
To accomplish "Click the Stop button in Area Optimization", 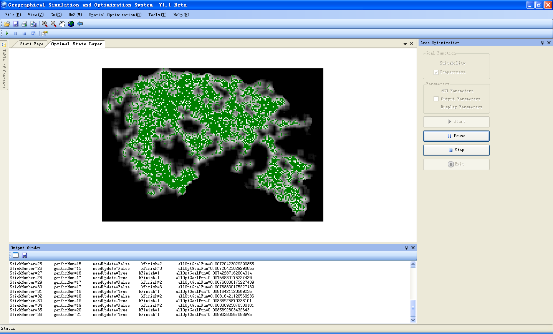I will point(456,150).
